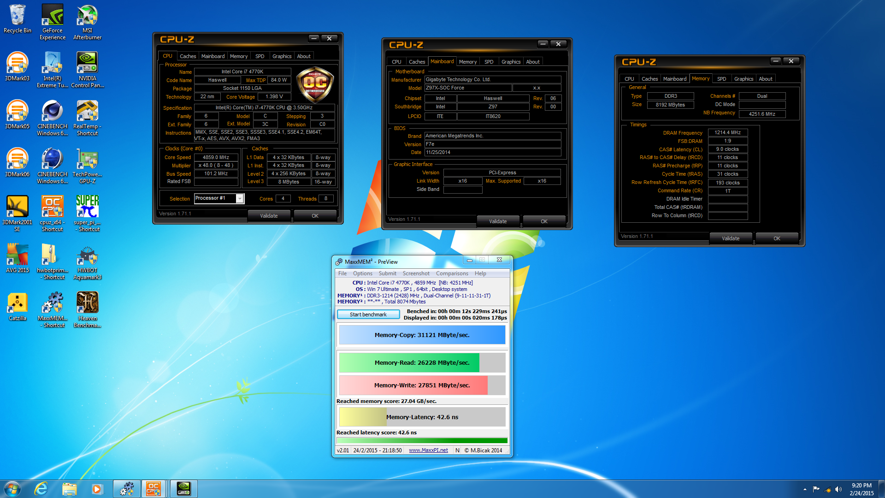This screenshot has height=498, width=885.
Task: Open the NVIDIA Control Panel desktop icon
Action: [x=88, y=70]
